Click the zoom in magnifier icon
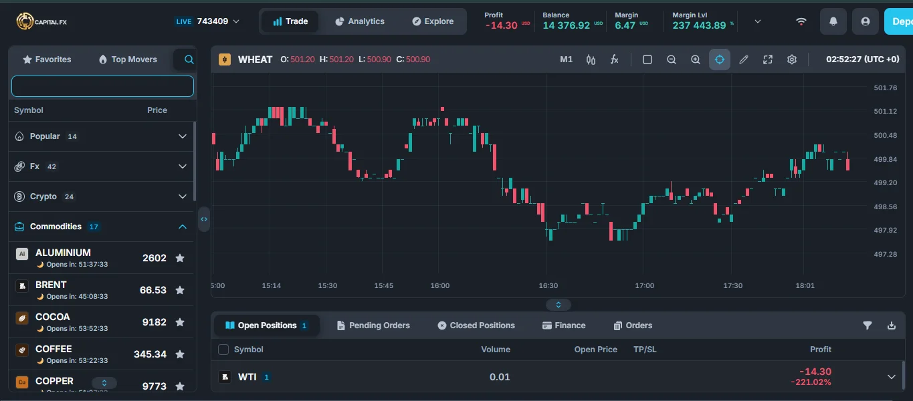Viewport: 913px width, 401px height. pyautogui.click(x=696, y=59)
